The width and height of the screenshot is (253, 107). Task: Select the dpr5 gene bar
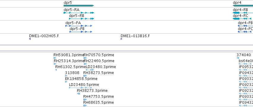pyautogui.click(x=79, y=6)
